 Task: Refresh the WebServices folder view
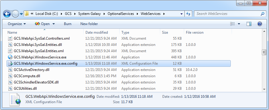click(188, 14)
